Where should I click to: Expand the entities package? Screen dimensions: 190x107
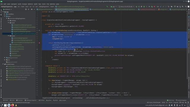9,21
